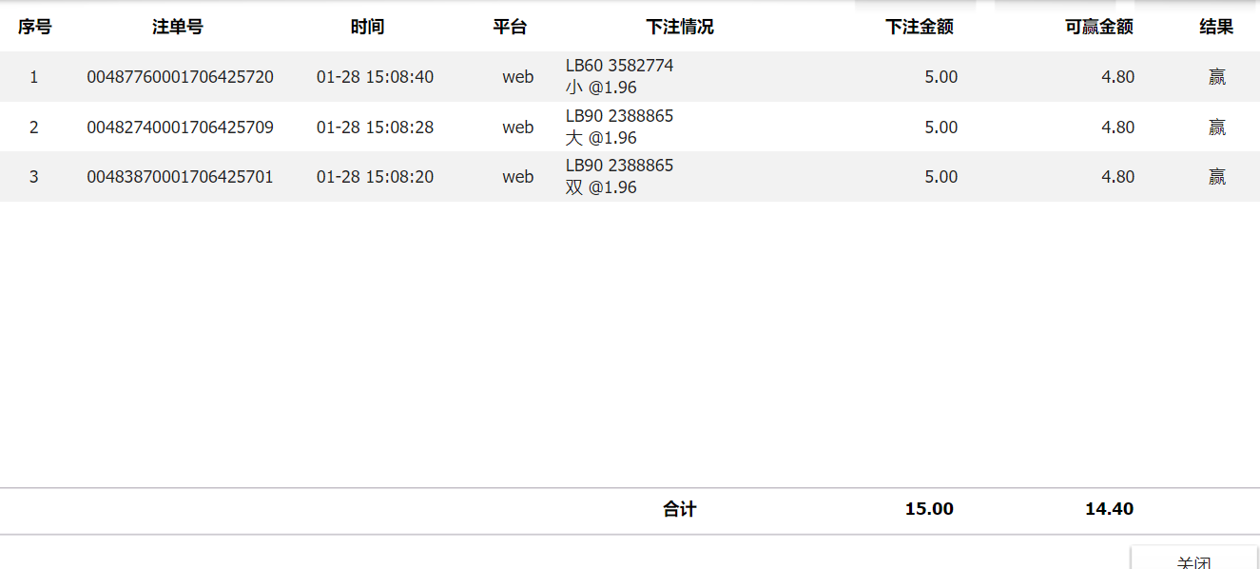Screen dimensions: 1260x569
Task: Click the 下注金额 column header
Action: (x=919, y=28)
